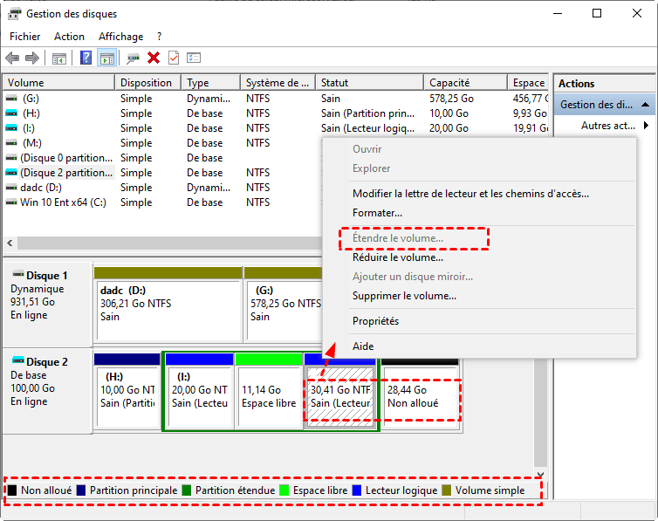Click the drive icon of volume (M:)
The image size is (658, 521).
point(11,143)
